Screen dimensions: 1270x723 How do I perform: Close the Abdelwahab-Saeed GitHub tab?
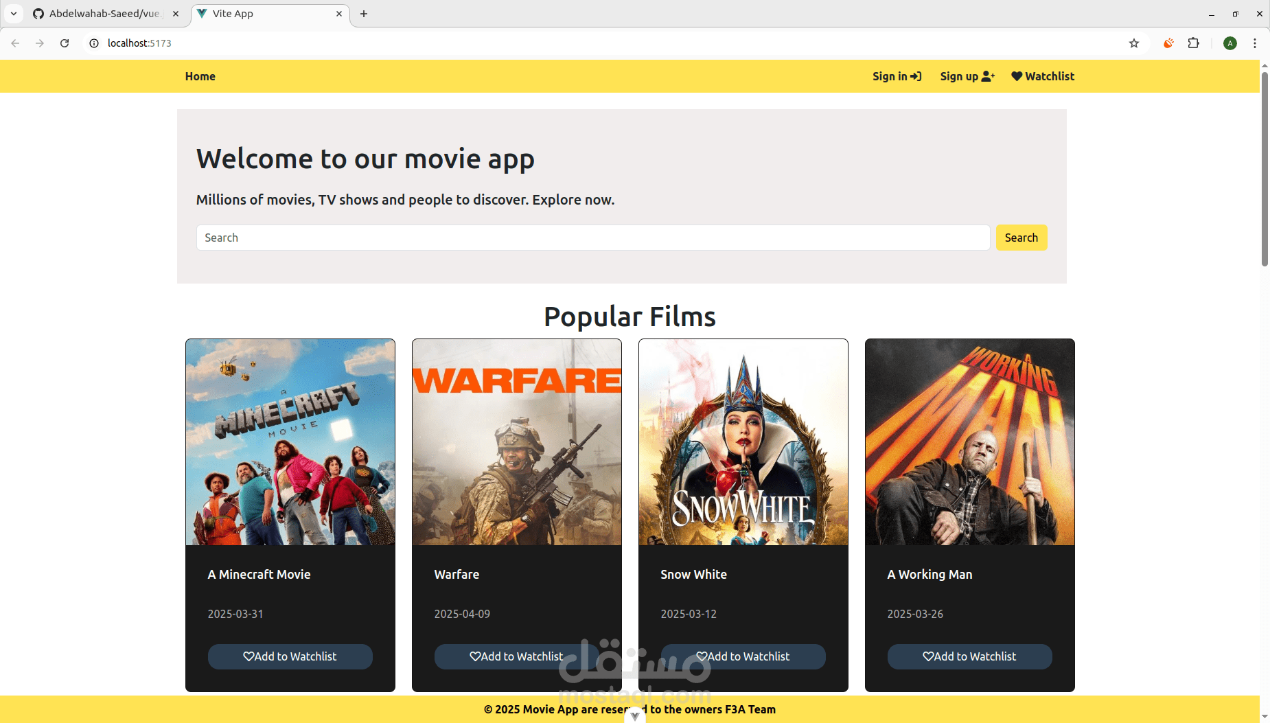click(176, 14)
